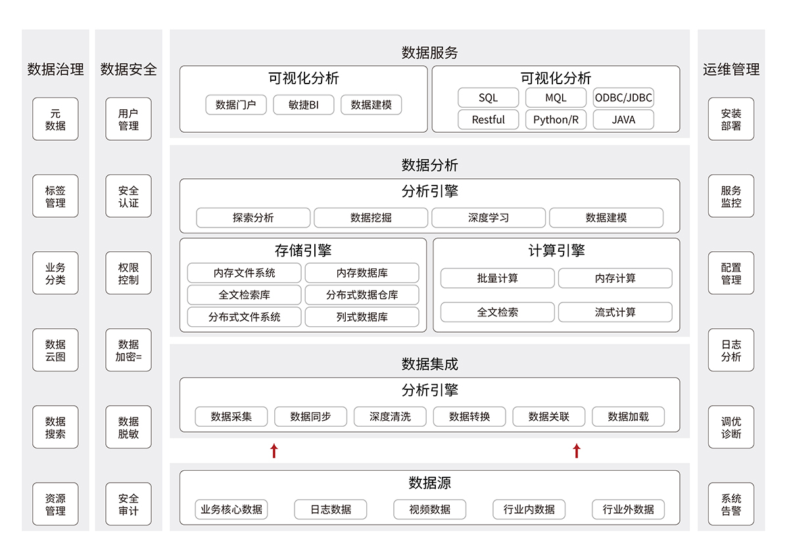Click the 数据服务 section heading
Viewport: 789px width, 555px height.
pyautogui.click(x=429, y=53)
